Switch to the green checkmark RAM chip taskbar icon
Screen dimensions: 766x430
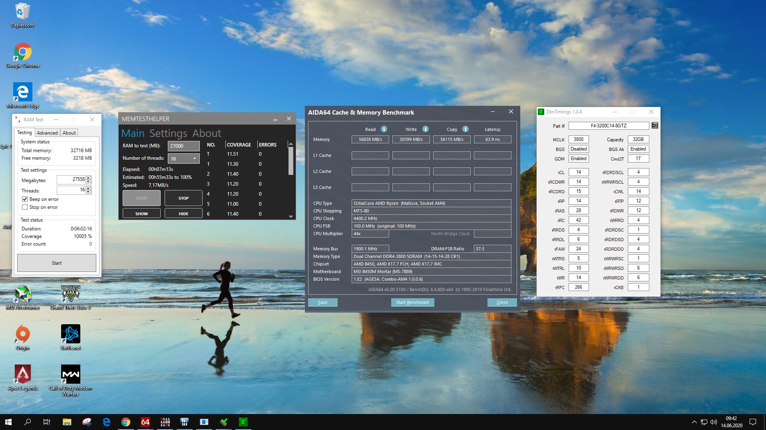[x=223, y=422]
